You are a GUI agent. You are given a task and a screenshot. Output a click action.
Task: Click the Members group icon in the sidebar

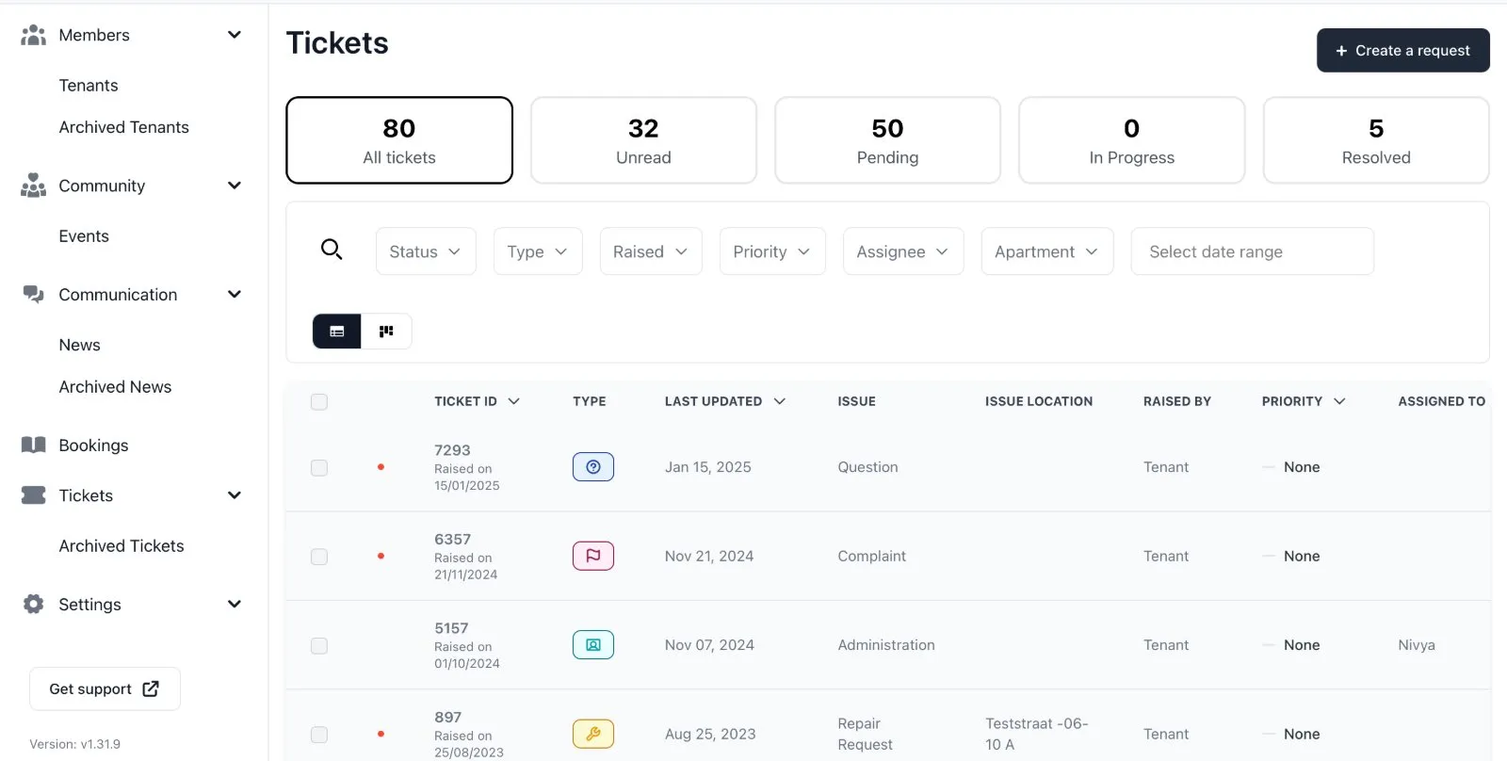pyautogui.click(x=34, y=35)
